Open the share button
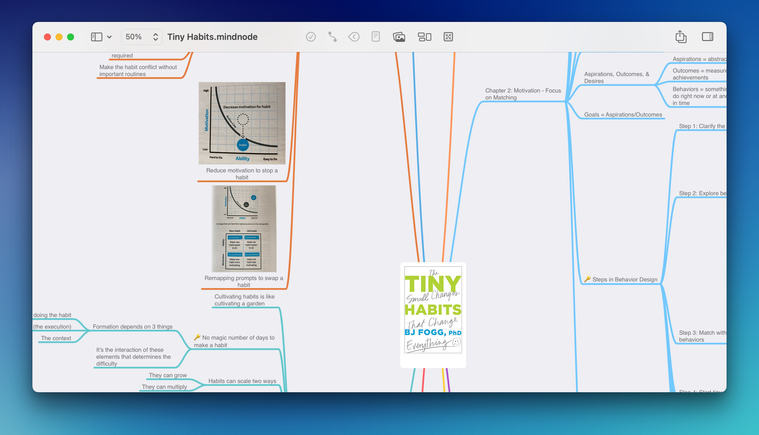This screenshot has height=435, width=759. (681, 37)
